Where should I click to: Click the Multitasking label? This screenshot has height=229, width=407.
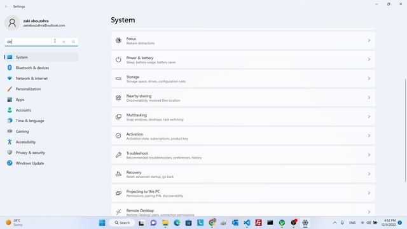tap(137, 115)
